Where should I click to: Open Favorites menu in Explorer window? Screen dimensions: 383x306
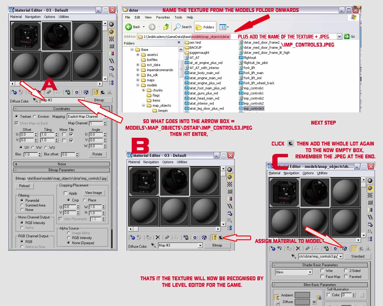pyautogui.click(x=163, y=17)
